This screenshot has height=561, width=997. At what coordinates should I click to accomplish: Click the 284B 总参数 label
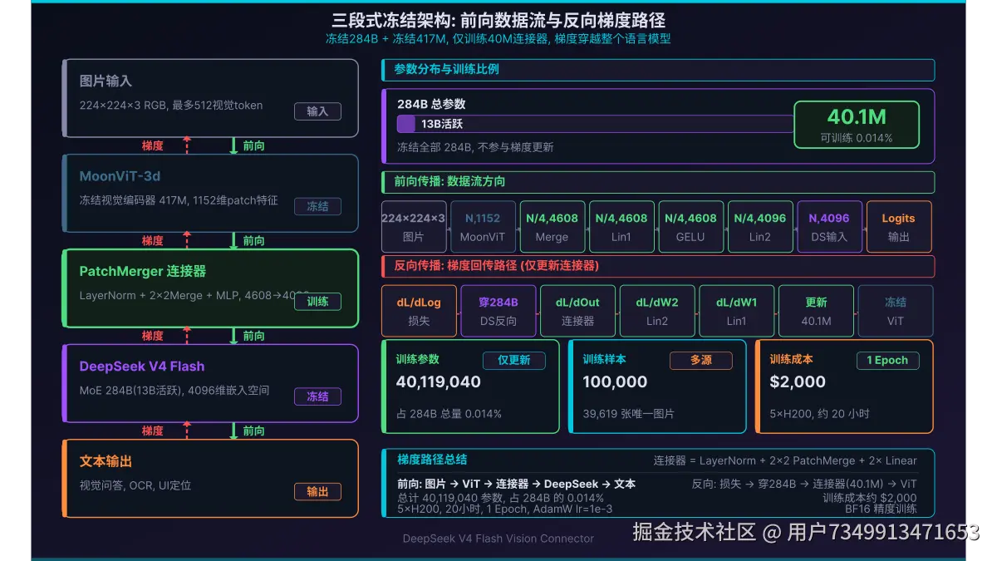431,105
